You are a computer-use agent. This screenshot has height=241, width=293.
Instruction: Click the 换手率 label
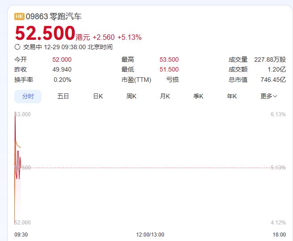(x=24, y=80)
